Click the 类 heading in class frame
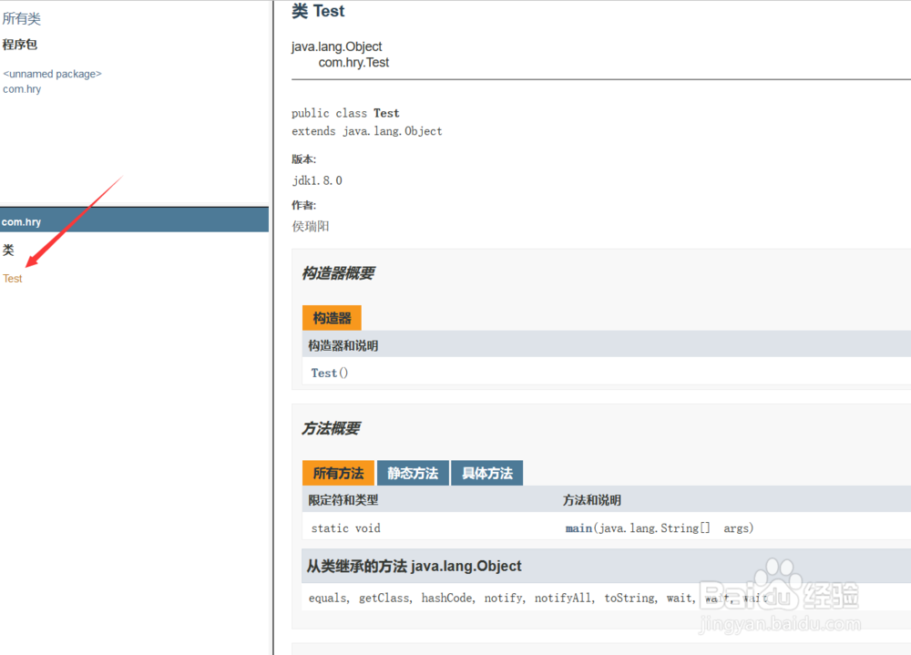Screen dimensions: 911x655 tap(8, 250)
